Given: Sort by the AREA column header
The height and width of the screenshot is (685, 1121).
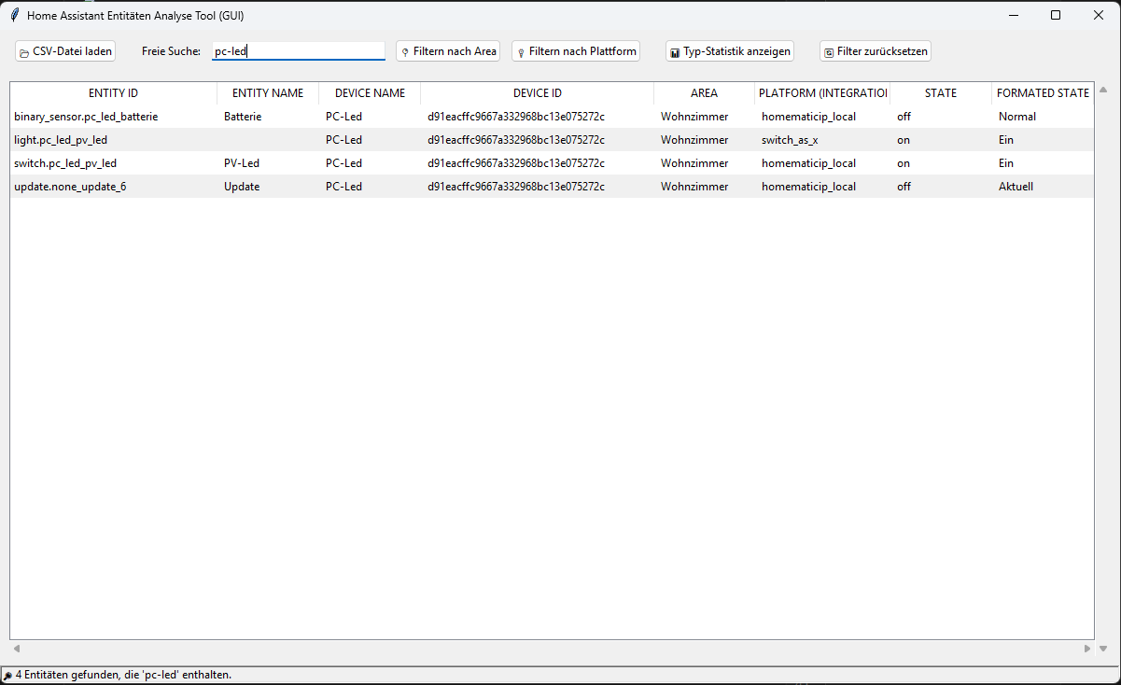Looking at the screenshot, I should tap(704, 93).
